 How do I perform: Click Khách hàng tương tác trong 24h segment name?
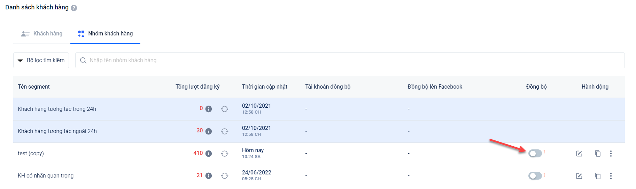point(57,109)
